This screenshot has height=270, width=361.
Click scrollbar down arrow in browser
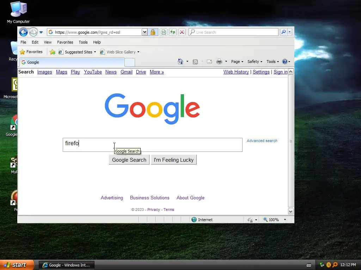tap(291, 211)
